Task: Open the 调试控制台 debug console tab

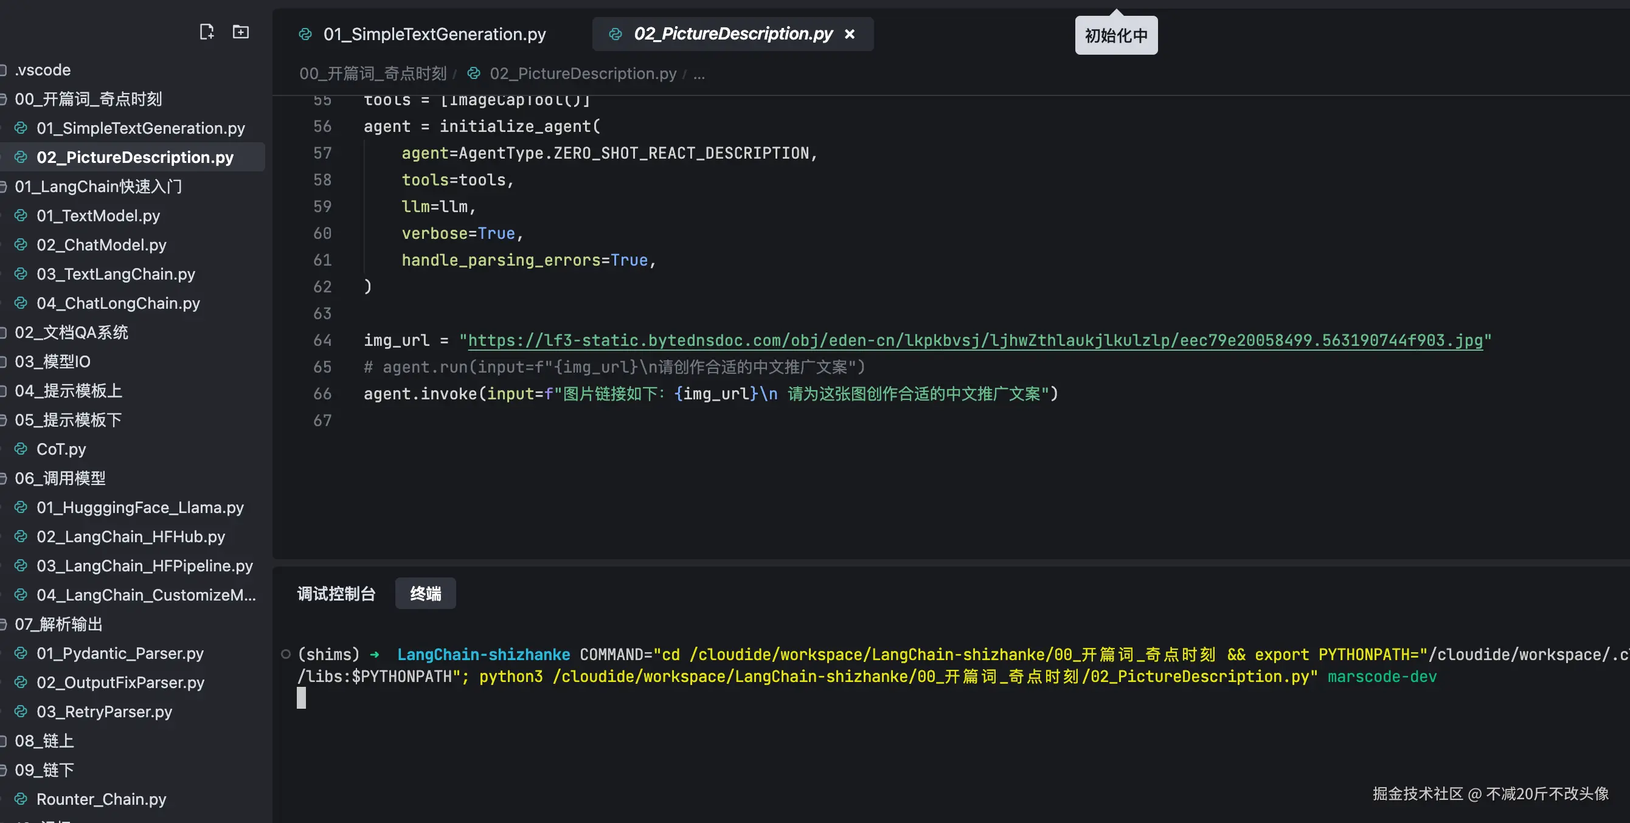Action: click(336, 593)
